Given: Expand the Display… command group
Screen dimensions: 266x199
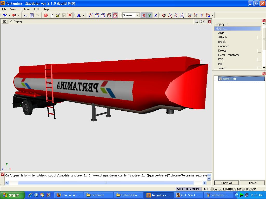Looking at the screenshot, I should point(221,24).
